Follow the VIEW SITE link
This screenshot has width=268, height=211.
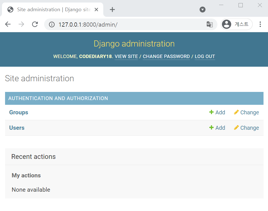pos(126,56)
